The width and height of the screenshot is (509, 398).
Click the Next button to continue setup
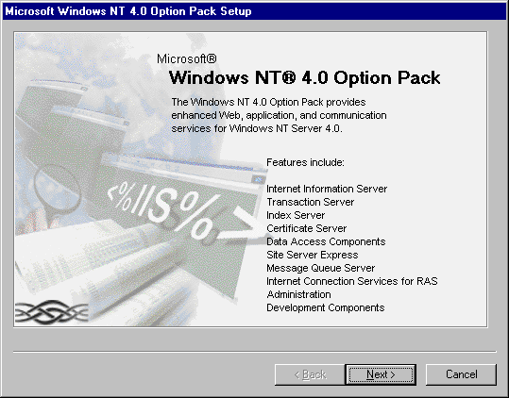point(381,374)
